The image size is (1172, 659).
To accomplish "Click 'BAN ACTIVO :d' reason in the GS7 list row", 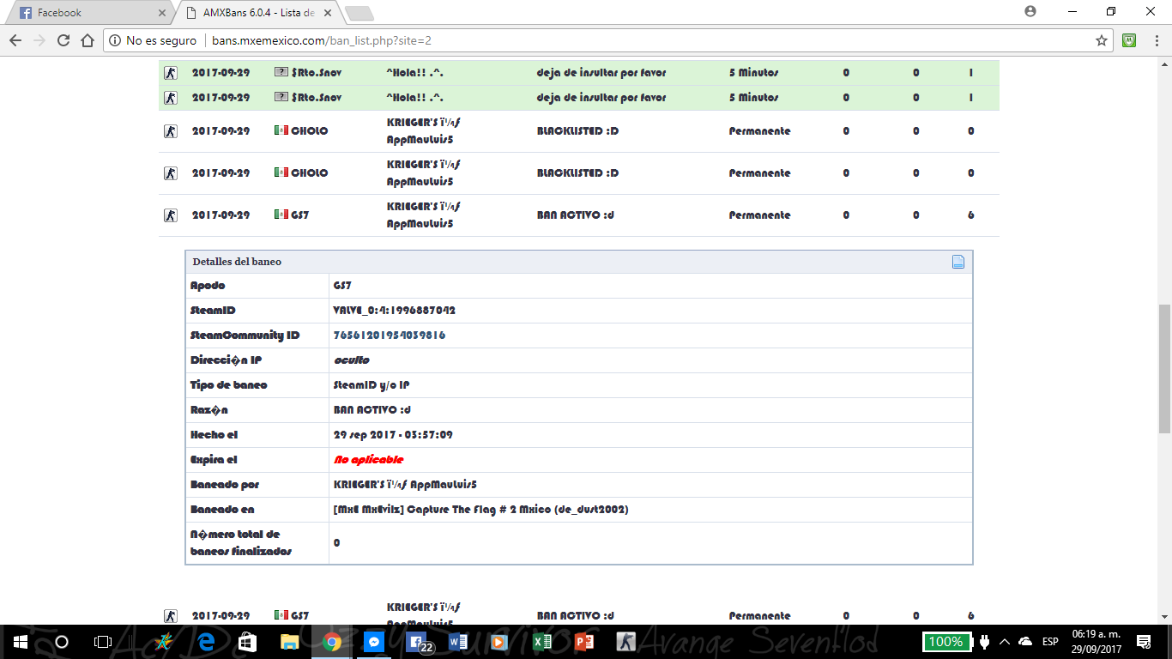I will coord(575,215).
